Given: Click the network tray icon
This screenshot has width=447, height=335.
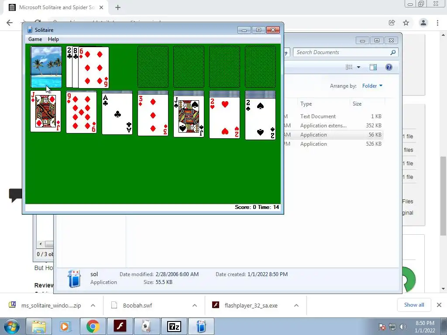Looking at the screenshot, I should click(x=392, y=327).
